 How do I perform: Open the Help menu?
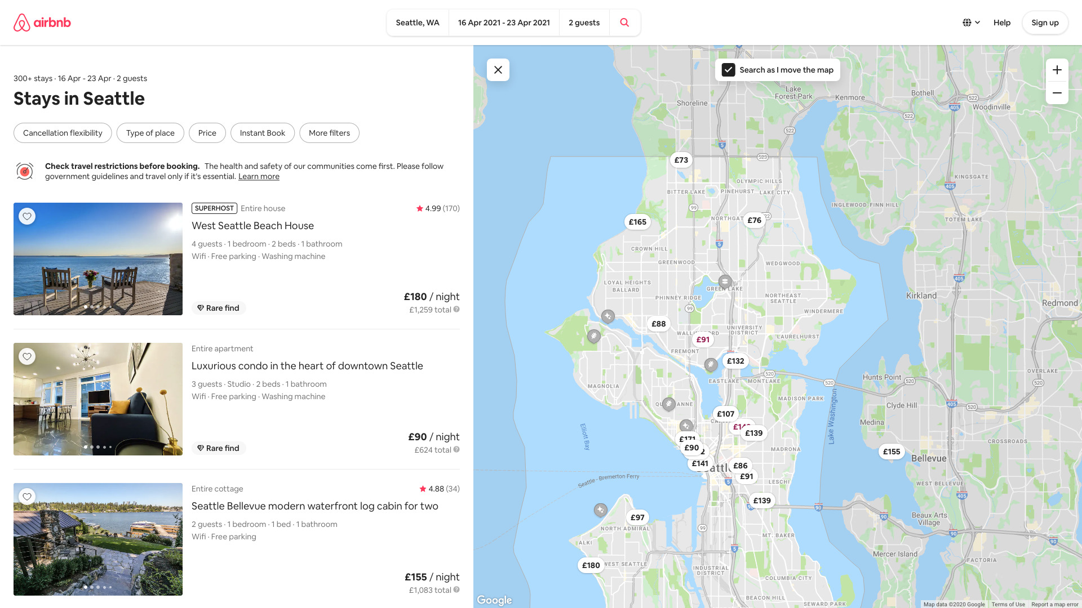click(1002, 23)
